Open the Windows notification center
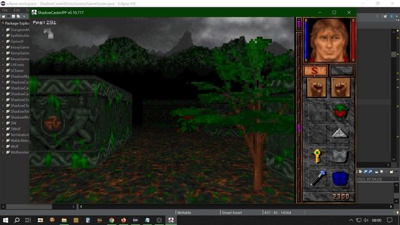 (x=389, y=220)
